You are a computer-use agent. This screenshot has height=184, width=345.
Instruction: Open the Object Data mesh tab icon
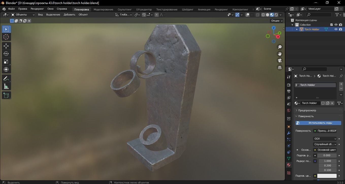pos(289,159)
